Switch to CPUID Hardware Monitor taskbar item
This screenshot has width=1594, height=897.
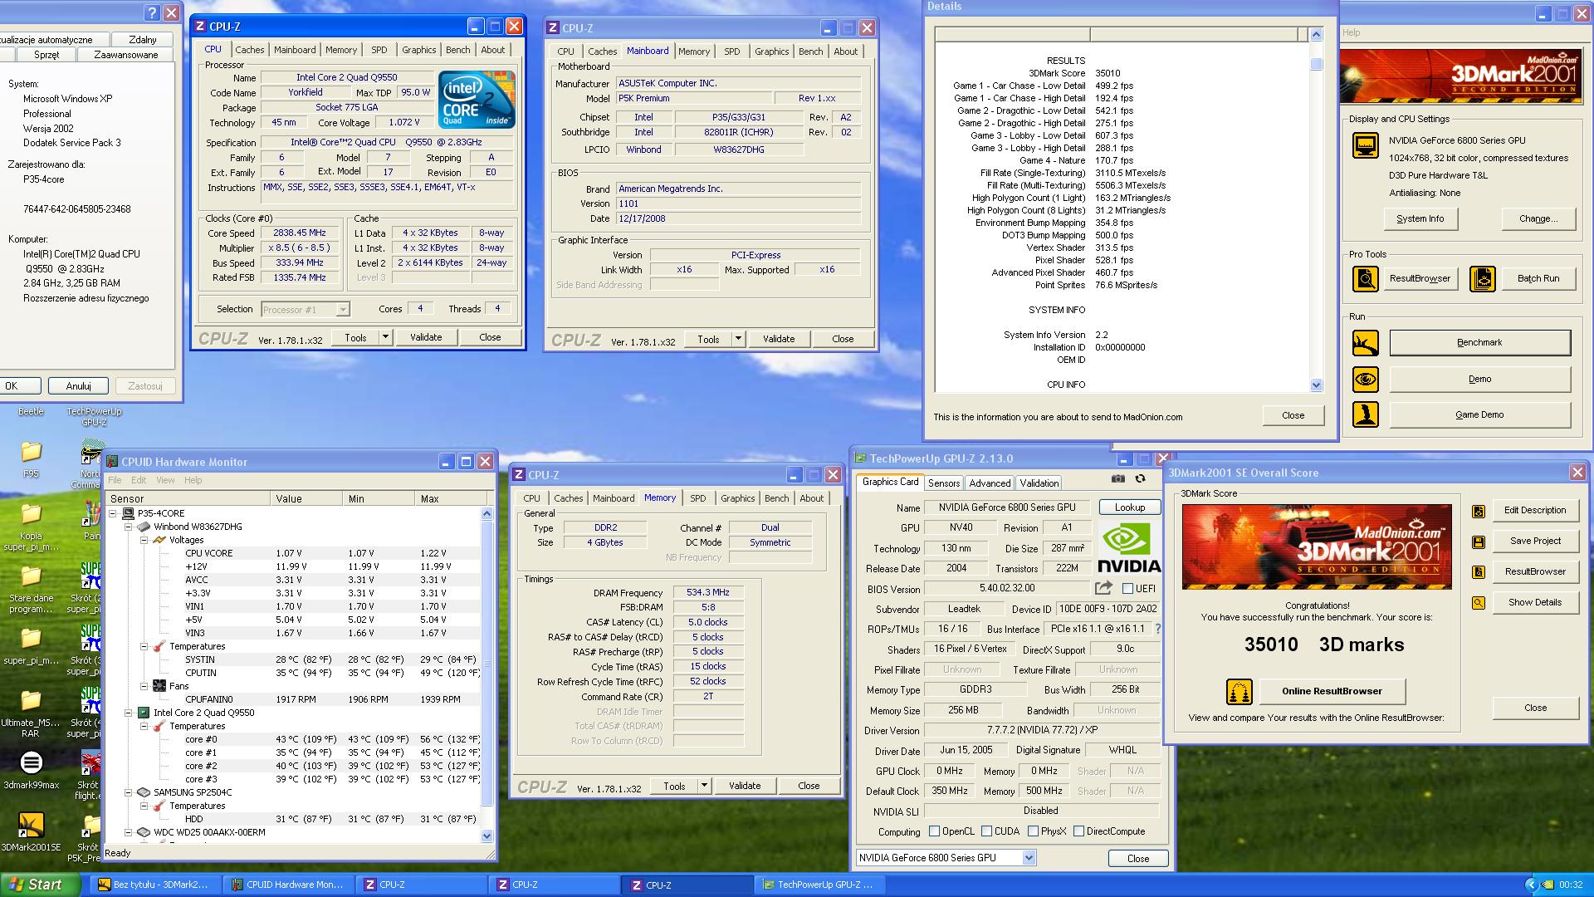coord(288,885)
